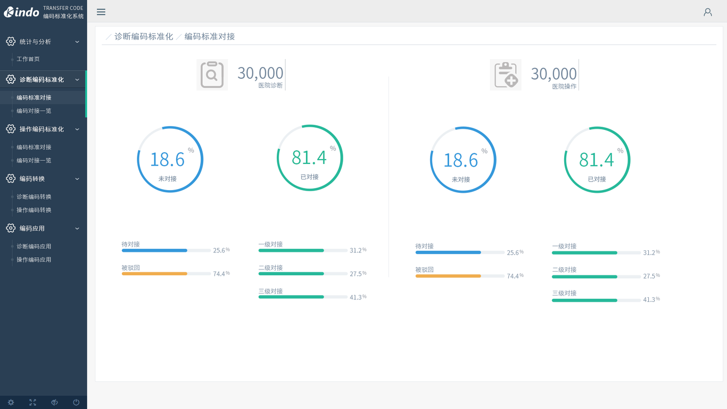727x409 pixels.
Task: Click the crossed-out eye icon in footer
Action: pos(54,403)
